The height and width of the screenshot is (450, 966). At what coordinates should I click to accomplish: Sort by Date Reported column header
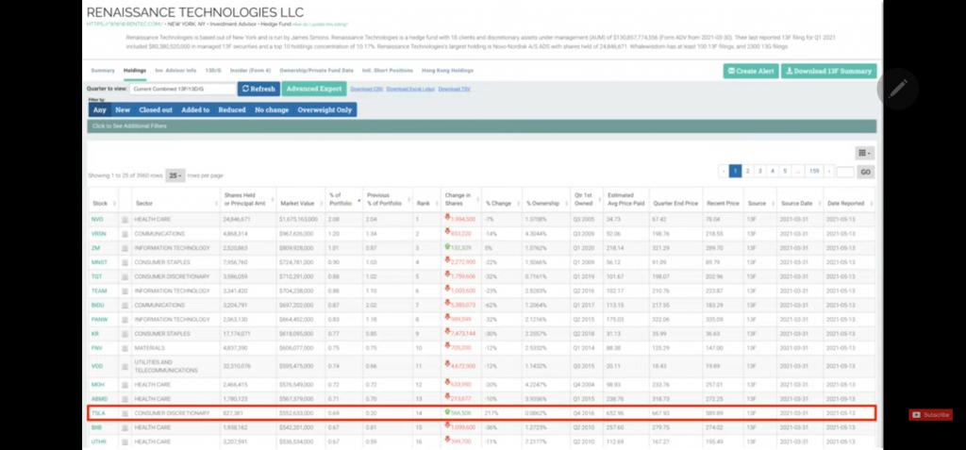(x=849, y=203)
